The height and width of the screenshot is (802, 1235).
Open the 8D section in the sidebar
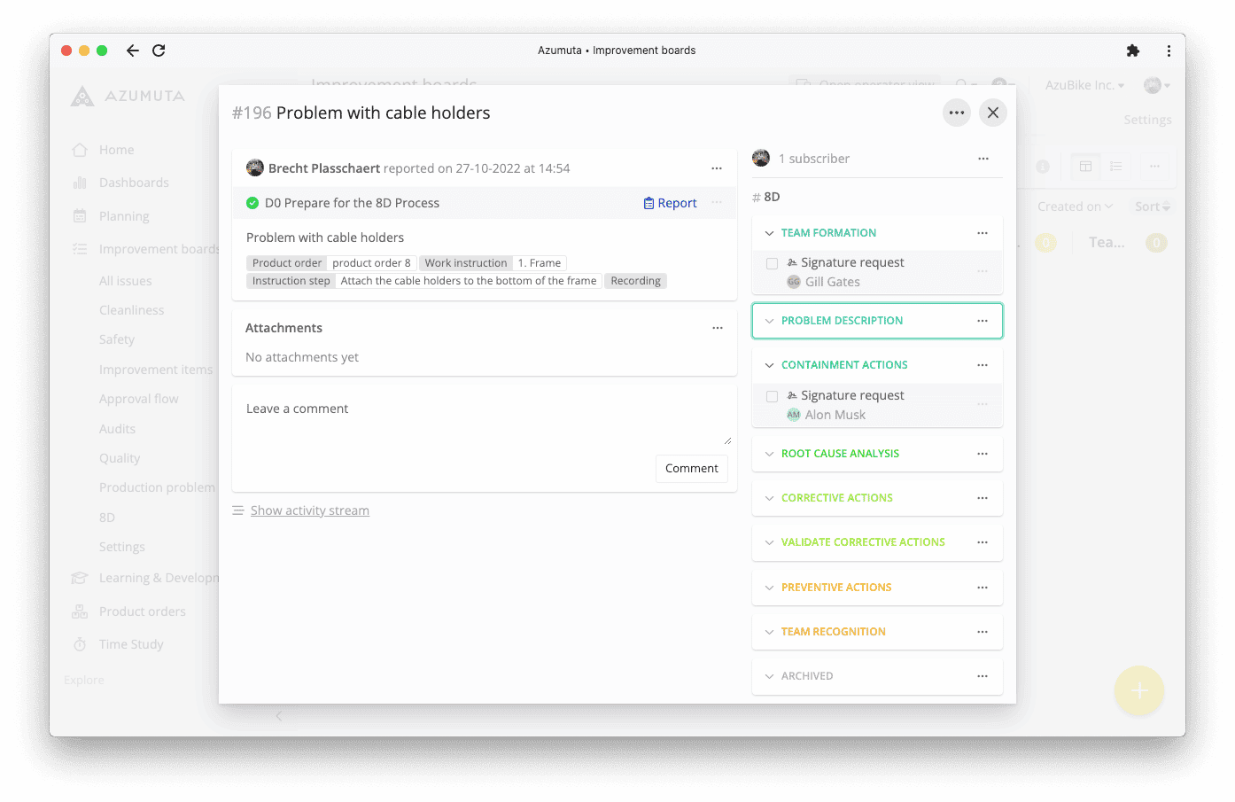107,517
